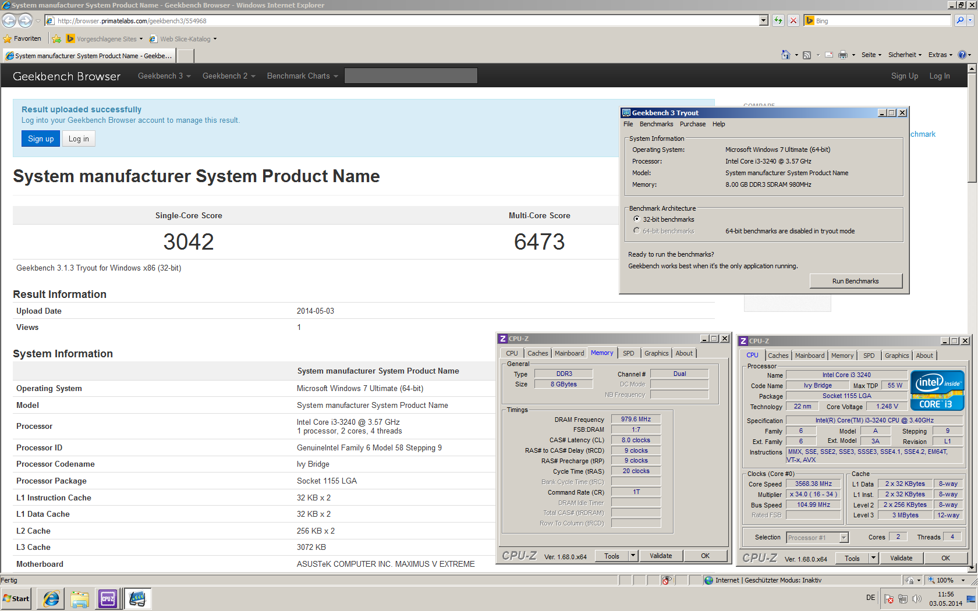Open the Sicherheit dropdown menu
This screenshot has height=611, width=978.
point(905,55)
